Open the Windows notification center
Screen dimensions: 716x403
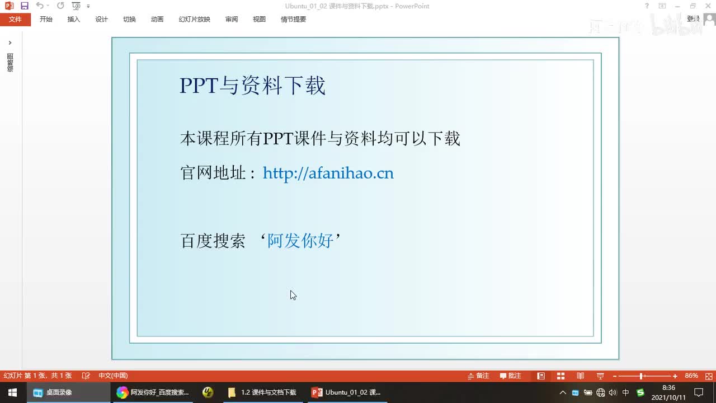tap(699, 392)
